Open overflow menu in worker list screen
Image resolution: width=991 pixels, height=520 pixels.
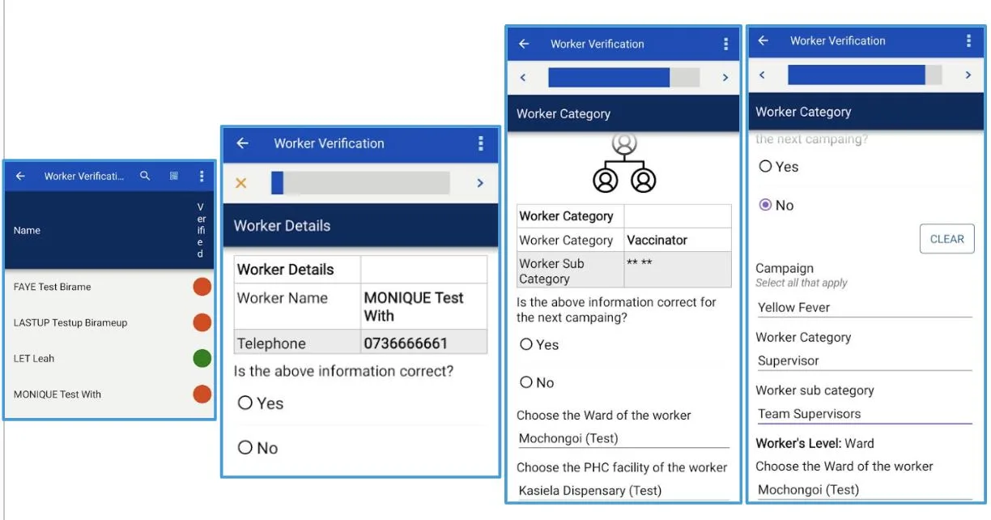202,176
